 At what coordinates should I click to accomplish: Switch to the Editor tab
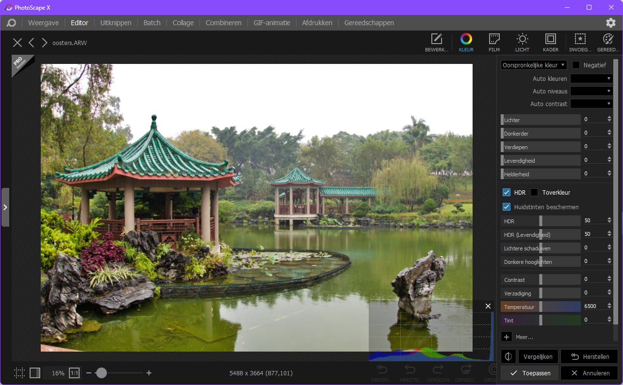point(80,23)
